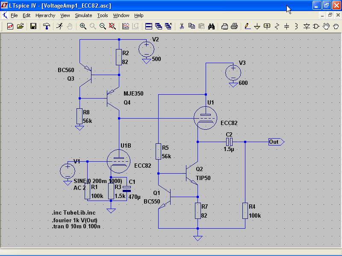Zoom in with the magnifier plus icon

[x=83, y=26]
